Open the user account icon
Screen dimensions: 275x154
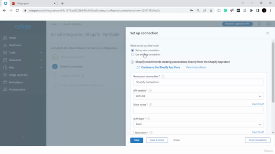(x=268, y=24)
